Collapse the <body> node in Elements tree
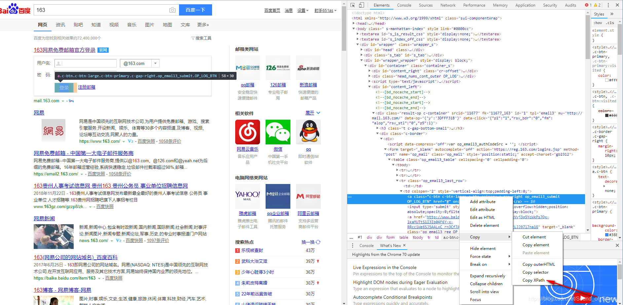The height and width of the screenshot is (305, 623). tap(353, 29)
